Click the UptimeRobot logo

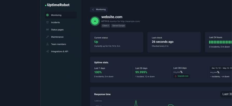pos(57,5)
